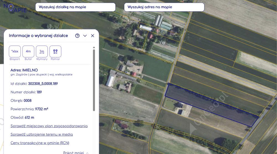Activate the 4m Bufor tool

pos(28,52)
